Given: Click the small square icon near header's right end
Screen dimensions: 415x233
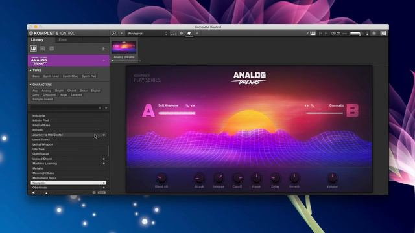Looking at the screenshot, I should (374, 33).
